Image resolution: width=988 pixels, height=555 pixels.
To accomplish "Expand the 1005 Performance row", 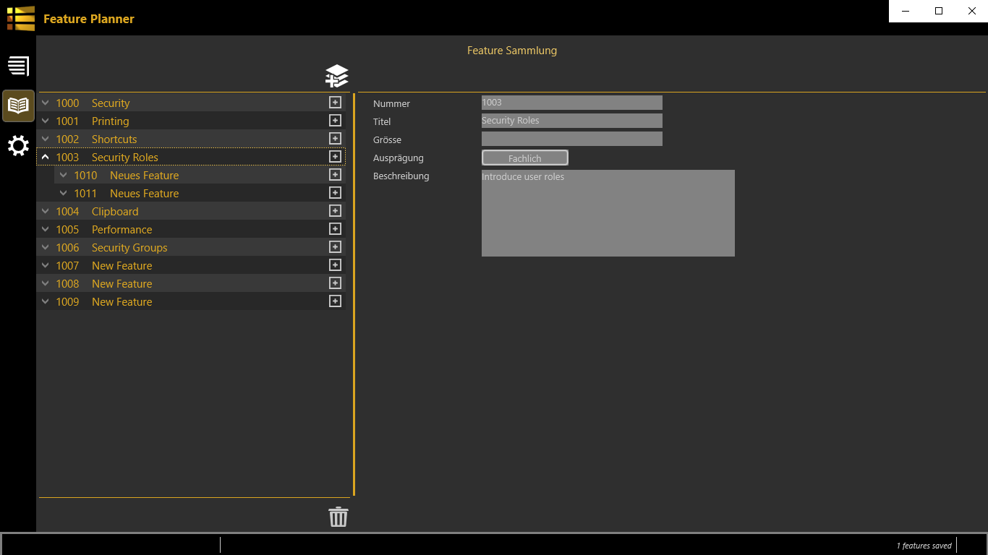I will tap(46, 230).
